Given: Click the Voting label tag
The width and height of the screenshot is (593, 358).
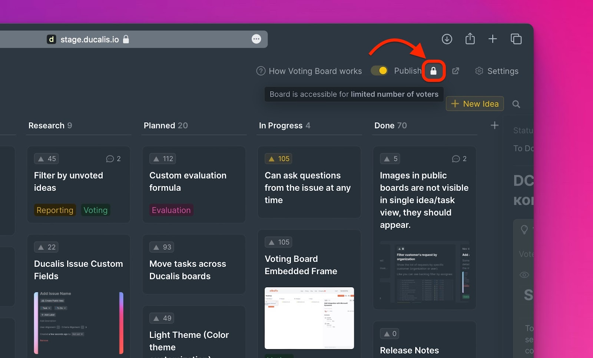Looking at the screenshot, I should [x=96, y=210].
